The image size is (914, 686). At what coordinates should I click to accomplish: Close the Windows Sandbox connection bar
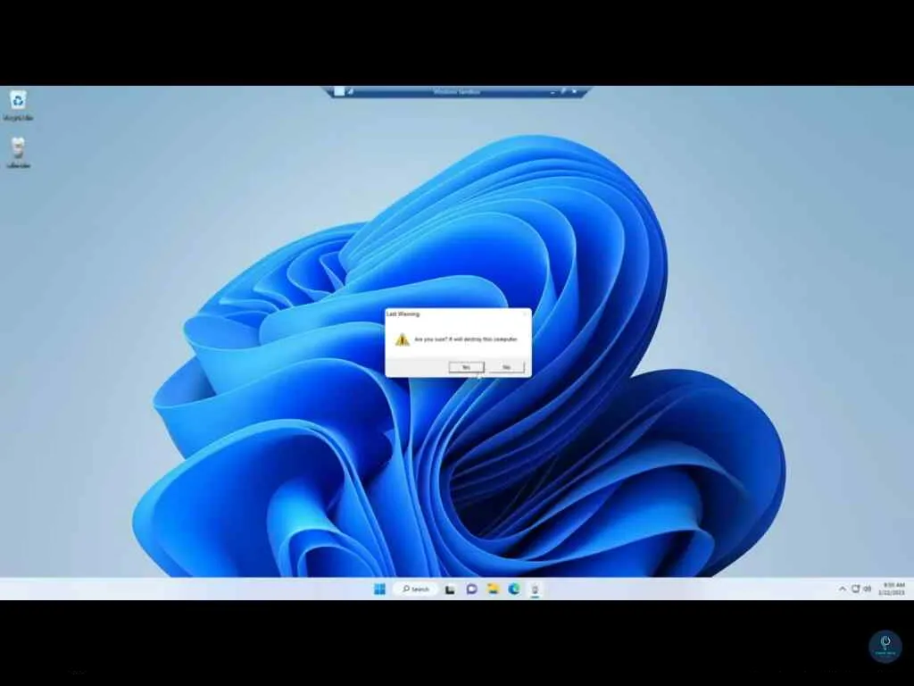[x=574, y=91]
